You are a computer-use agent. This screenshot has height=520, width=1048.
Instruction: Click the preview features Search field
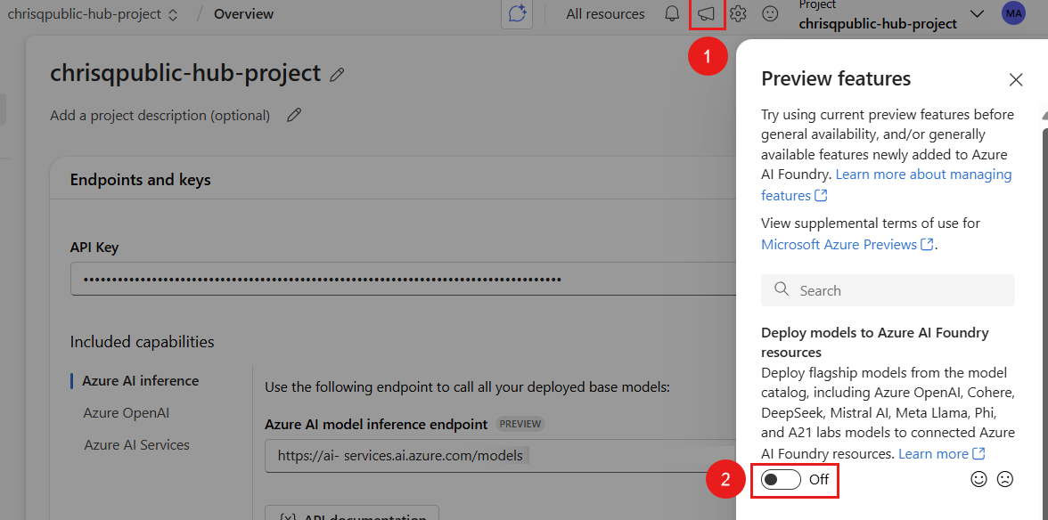(x=888, y=290)
